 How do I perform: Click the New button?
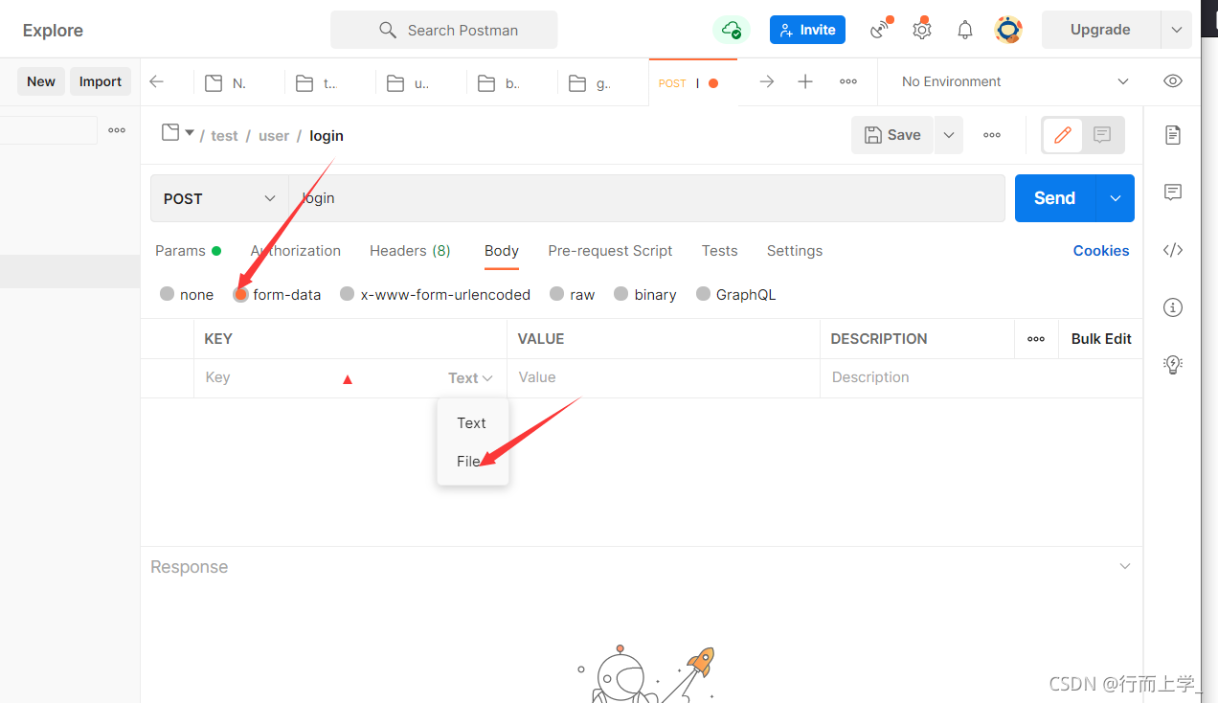pyautogui.click(x=41, y=81)
